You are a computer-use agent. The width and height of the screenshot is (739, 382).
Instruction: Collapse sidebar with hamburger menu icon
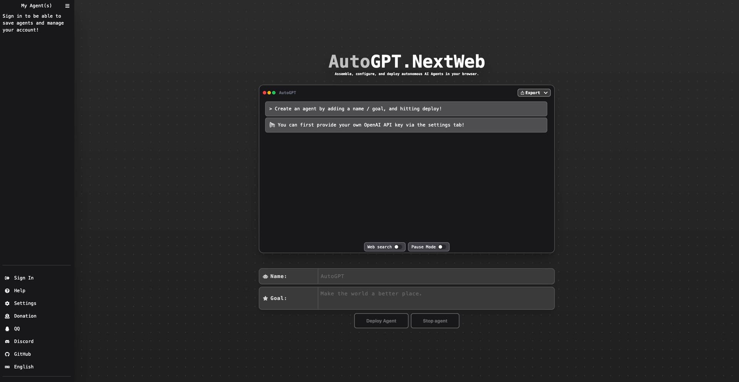tap(67, 6)
